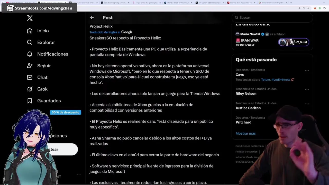The width and height of the screenshot is (329, 185).
Task: Click the Tatum trend link
Action: [x=266, y=80]
